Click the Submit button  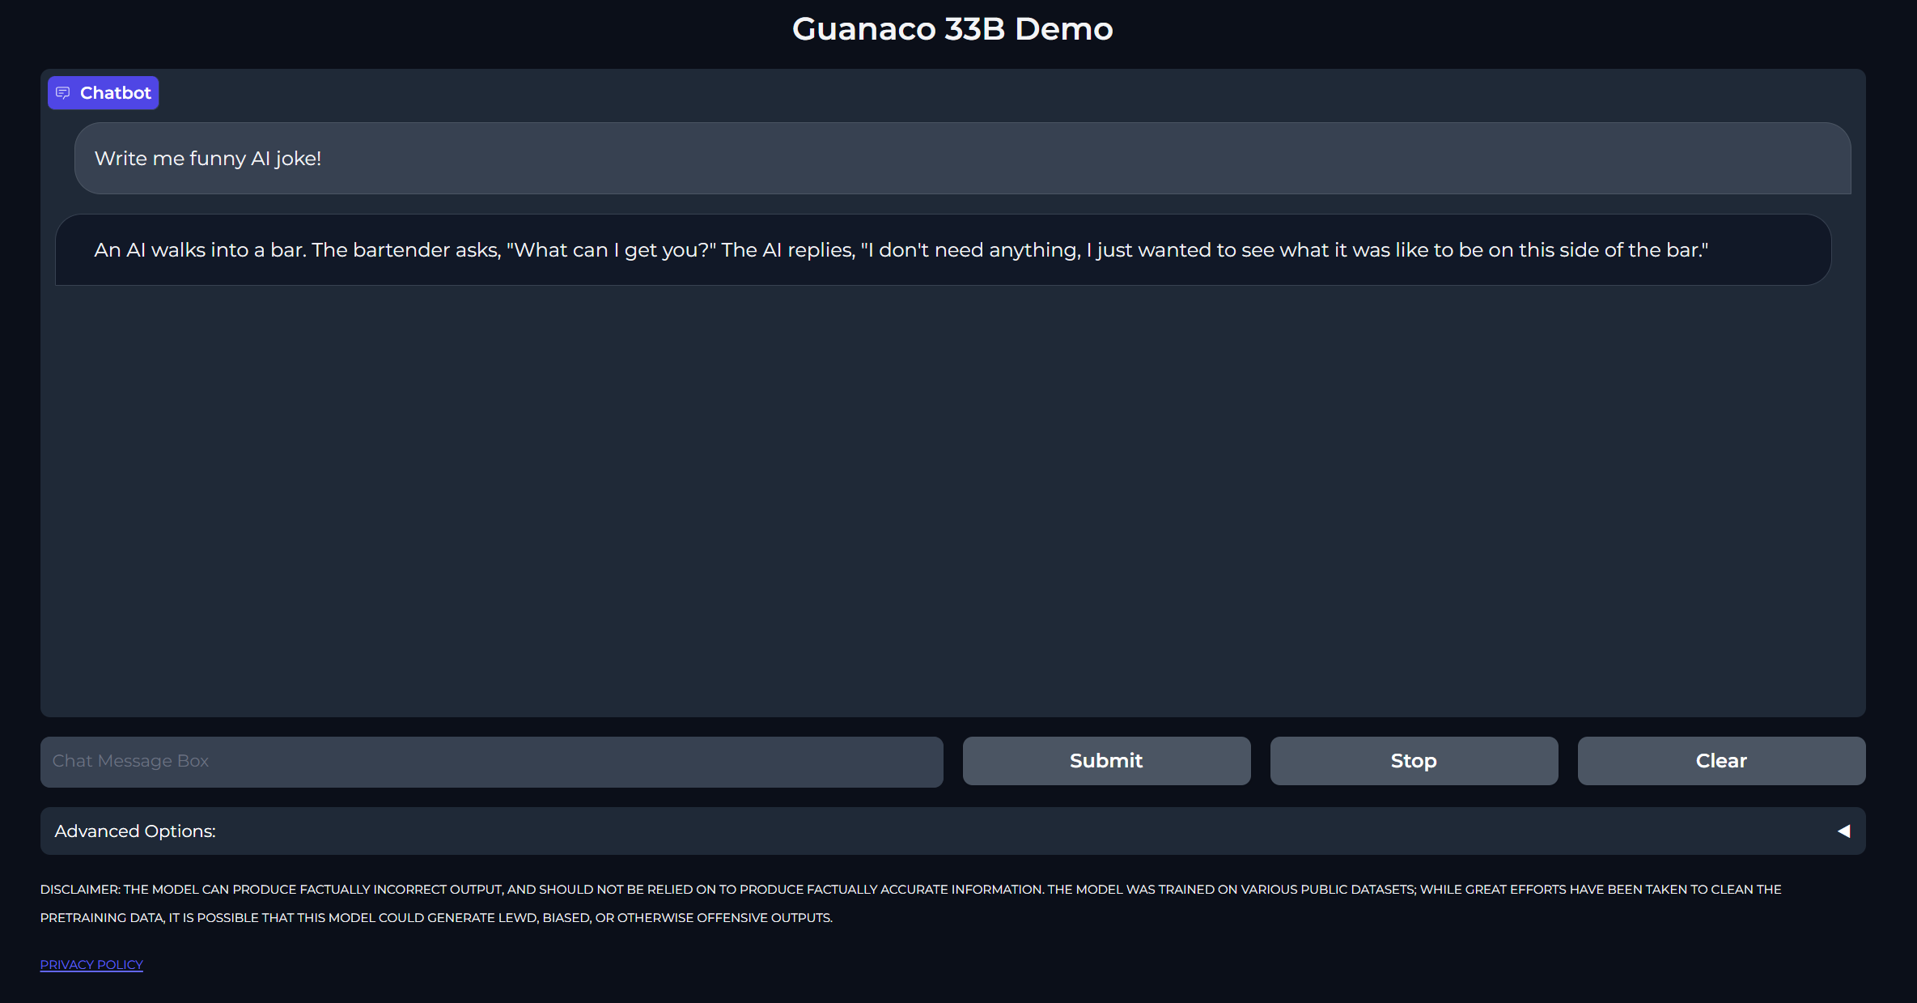pyautogui.click(x=1106, y=761)
